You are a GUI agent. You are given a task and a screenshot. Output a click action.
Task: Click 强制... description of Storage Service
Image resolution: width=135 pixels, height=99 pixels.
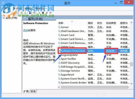pos(91,71)
